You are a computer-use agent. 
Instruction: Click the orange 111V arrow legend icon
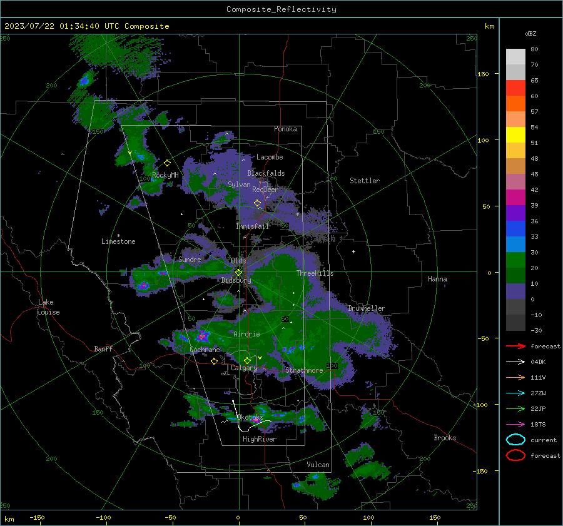[515, 377]
